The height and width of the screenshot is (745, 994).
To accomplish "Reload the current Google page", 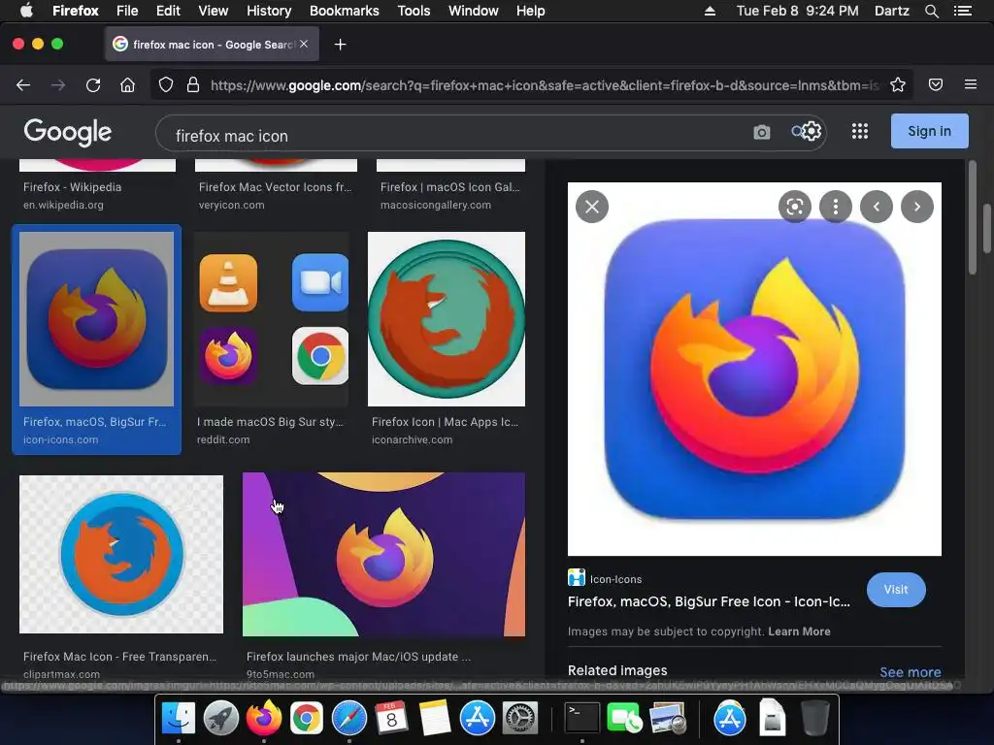I will [93, 85].
